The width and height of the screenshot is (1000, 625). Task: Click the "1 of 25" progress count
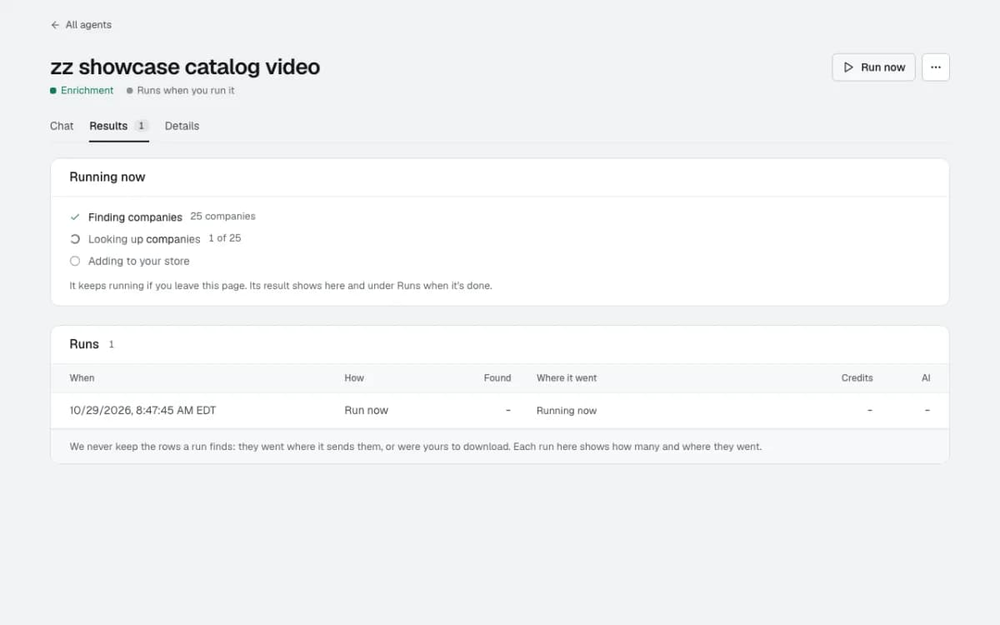point(225,238)
